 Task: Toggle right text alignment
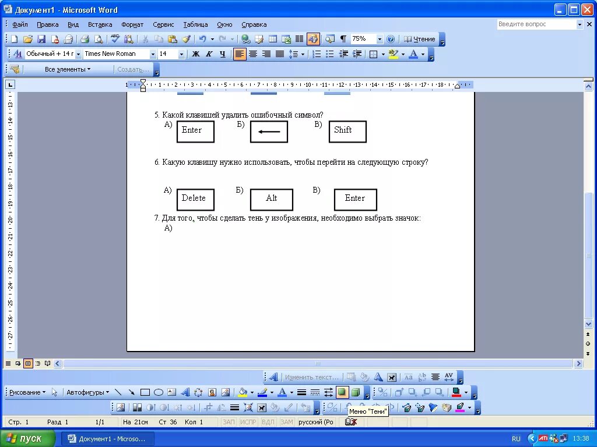pos(266,54)
